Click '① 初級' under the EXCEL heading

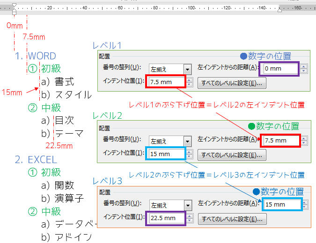coord(44,172)
